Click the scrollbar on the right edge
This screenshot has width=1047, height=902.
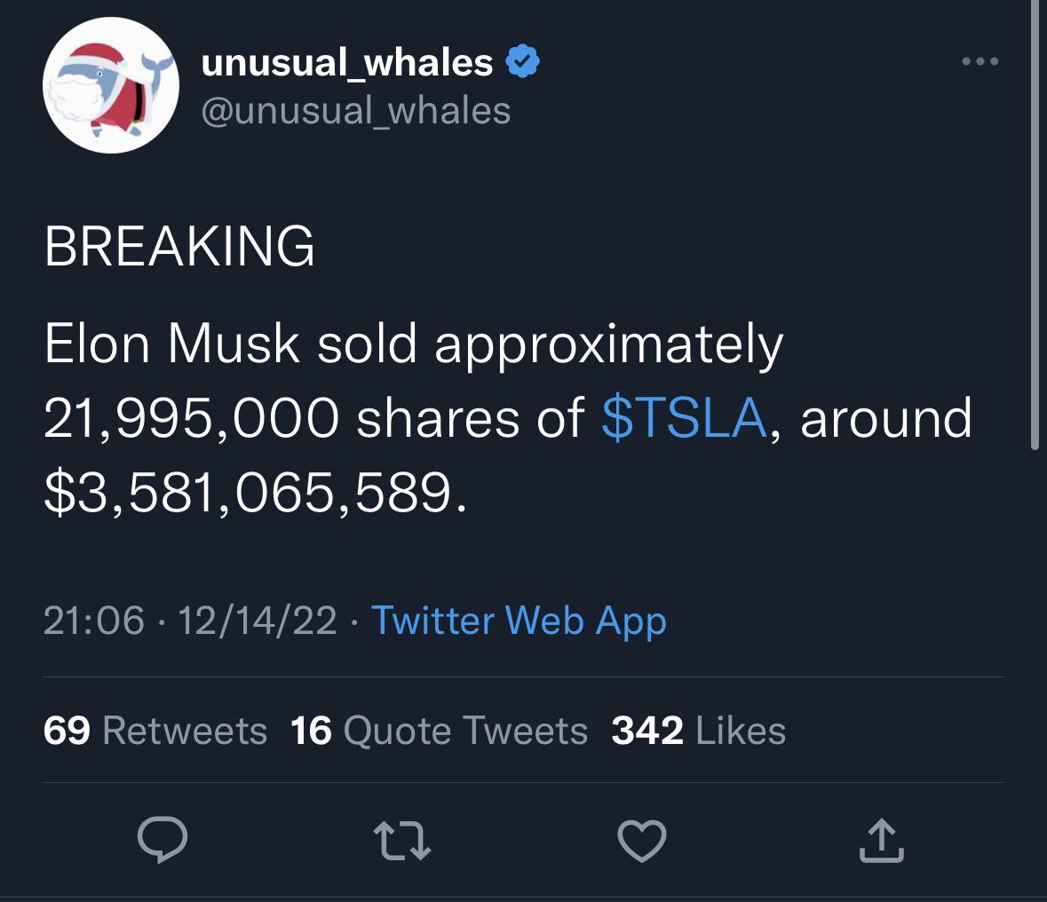point(1035,222)
